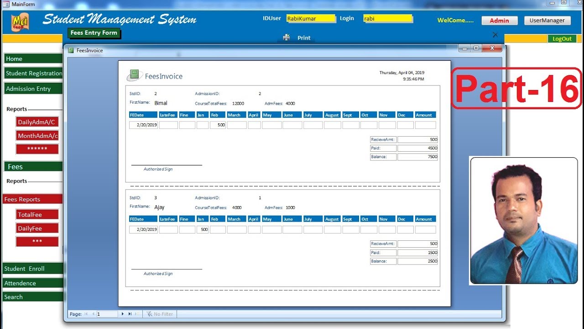This screenshot has height=329, width=584.
Task: Open Admission Entry
Action: click(x=33, y=89)
